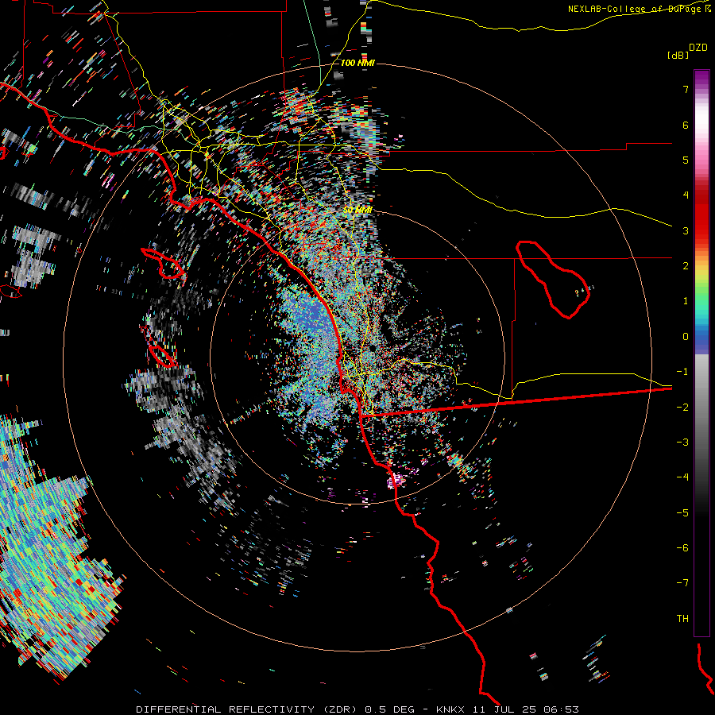Click the 3 value on the color scale
The width and height of the screenshot is (715, 715).
(686, 230)
